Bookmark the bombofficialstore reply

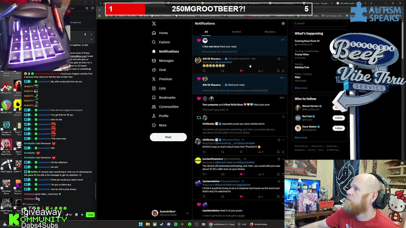278,174
